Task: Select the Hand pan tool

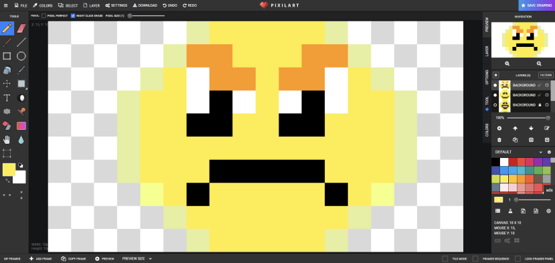Action: point(7,139)
